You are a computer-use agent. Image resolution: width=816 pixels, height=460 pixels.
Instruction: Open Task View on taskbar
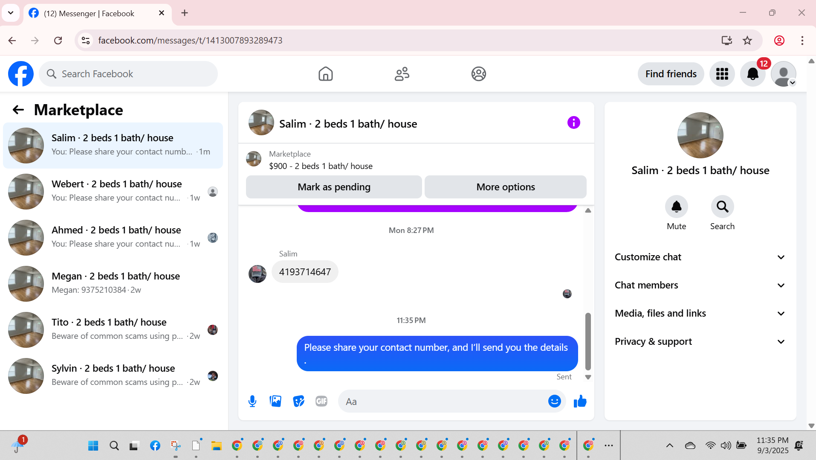pos(134,446)
